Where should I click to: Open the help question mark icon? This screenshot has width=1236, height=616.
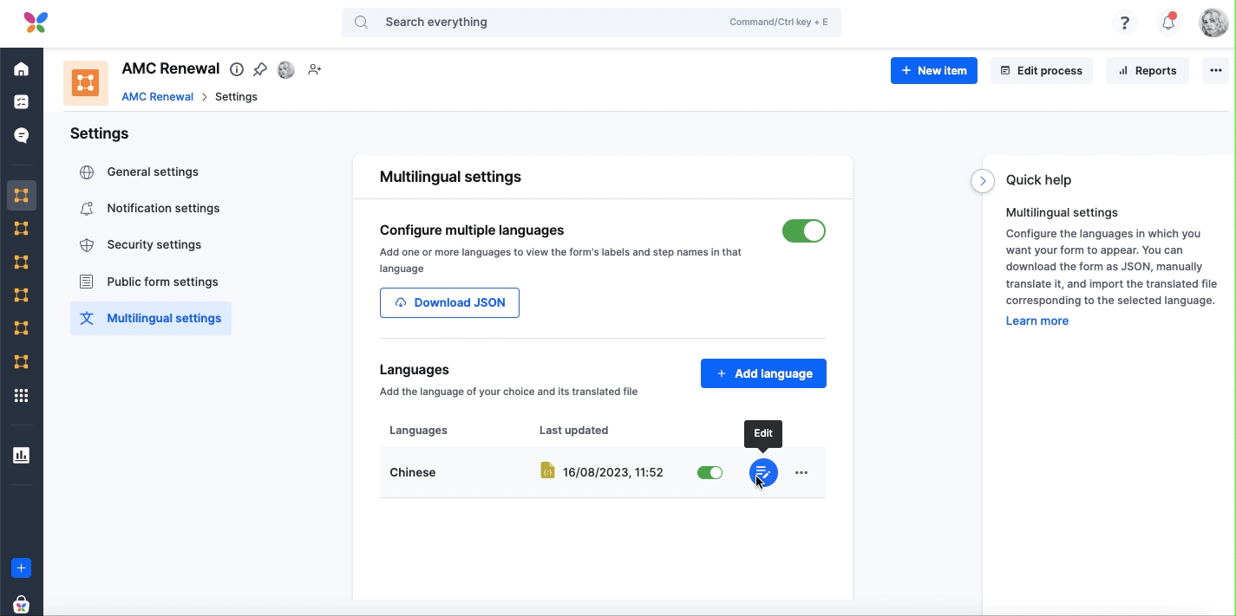click(1124, 23)
